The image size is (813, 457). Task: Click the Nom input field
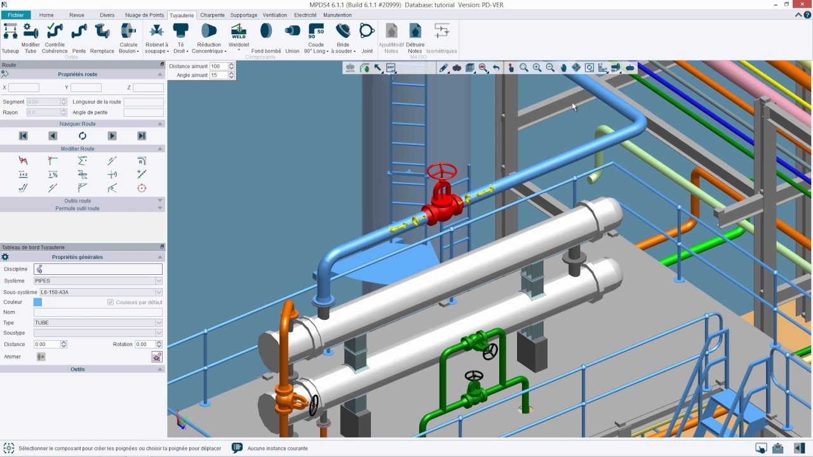click(x=98, y=312)
